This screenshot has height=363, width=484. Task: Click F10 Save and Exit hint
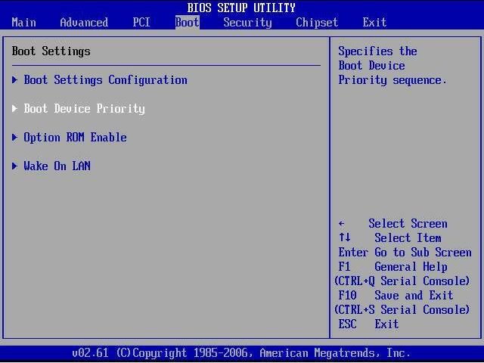tap(396, 296)
